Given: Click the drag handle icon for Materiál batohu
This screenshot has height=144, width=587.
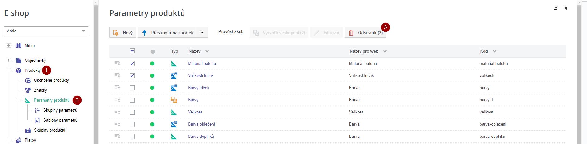Looking at the screenshot, I should (x=117, y=63).
